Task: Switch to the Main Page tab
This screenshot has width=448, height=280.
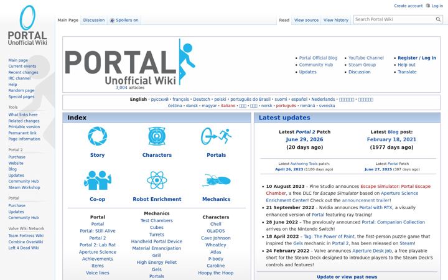Action: click(68, 21)
